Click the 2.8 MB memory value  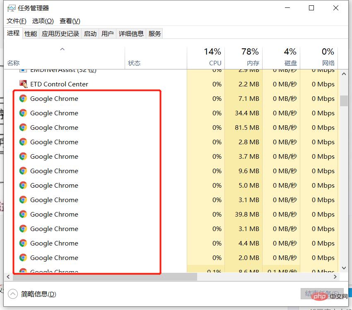click(x=249, y=142)
